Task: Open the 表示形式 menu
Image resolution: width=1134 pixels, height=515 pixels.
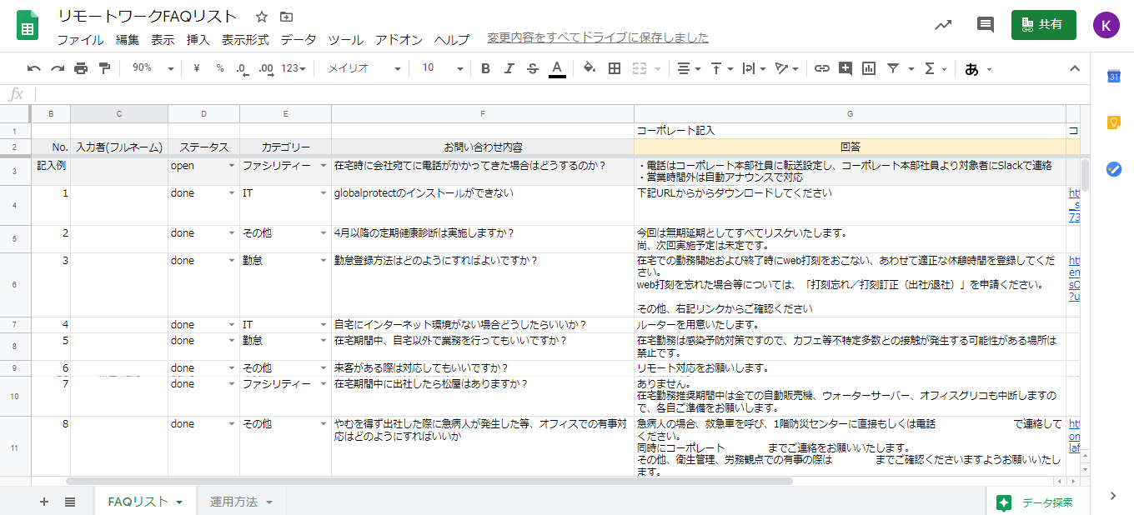Action: pos(245,39)
